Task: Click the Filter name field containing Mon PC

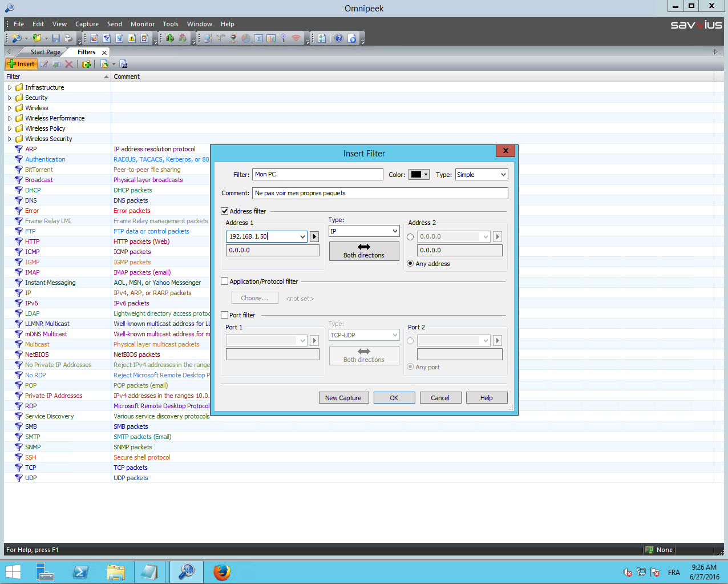Action: 318,175
